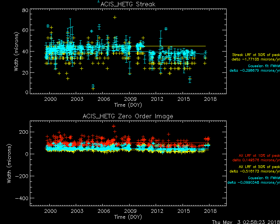The width and height of the screenshot is (280, 224).
Task: Click the Width (microns) axis label of the Zero Order plot
Action: coord(9,163)
